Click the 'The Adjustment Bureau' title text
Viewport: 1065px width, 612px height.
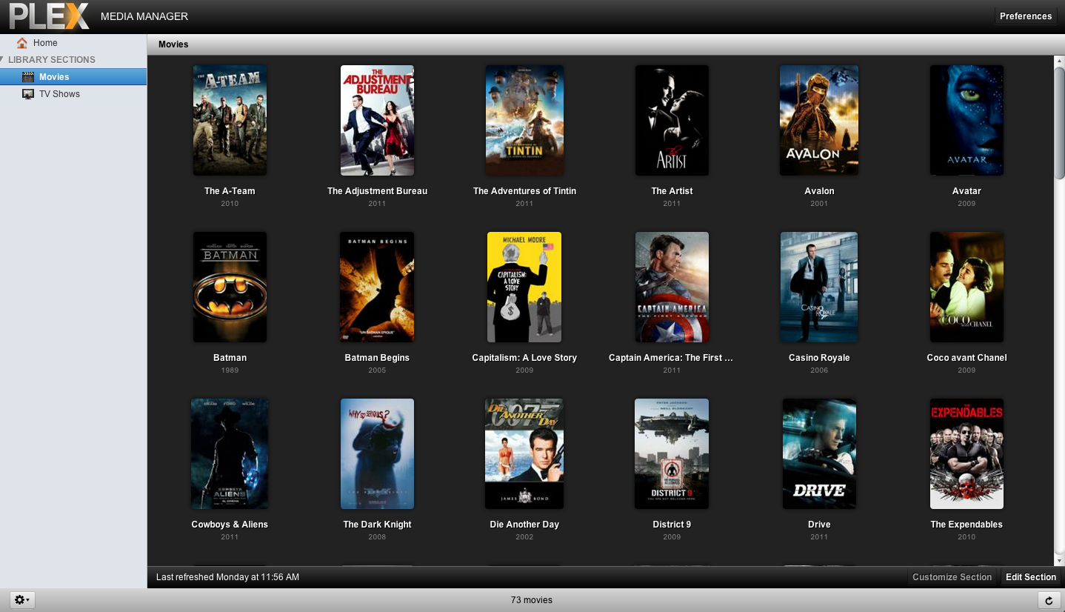point(377,191)
